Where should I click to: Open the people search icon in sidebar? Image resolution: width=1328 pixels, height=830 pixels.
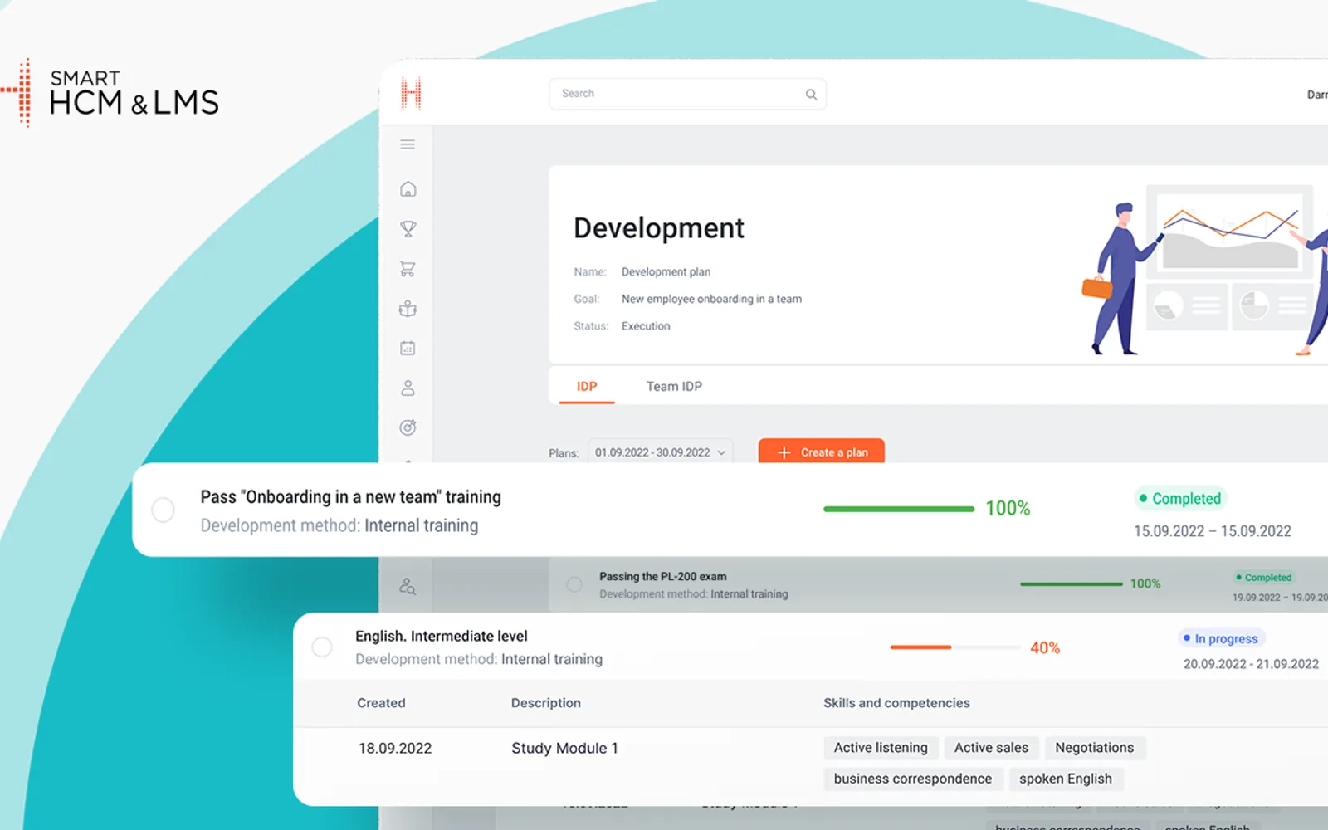pyautogui.click(x=408, y=586)
